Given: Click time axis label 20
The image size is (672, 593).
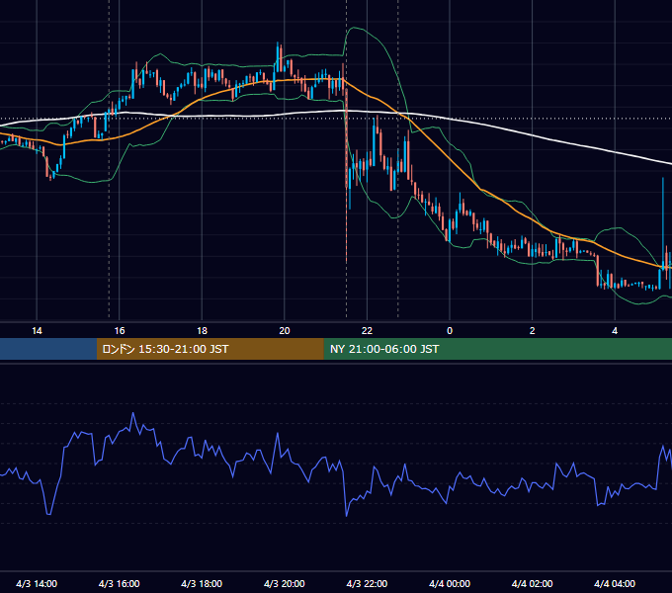Looking at the screenshot, I should pyautogui.click(x=285, y=331).
